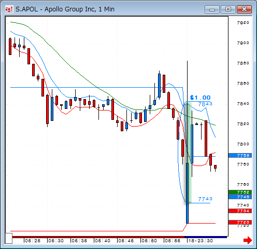
Task: Click the $1.00 range label
Action: [x=200, y=98]
